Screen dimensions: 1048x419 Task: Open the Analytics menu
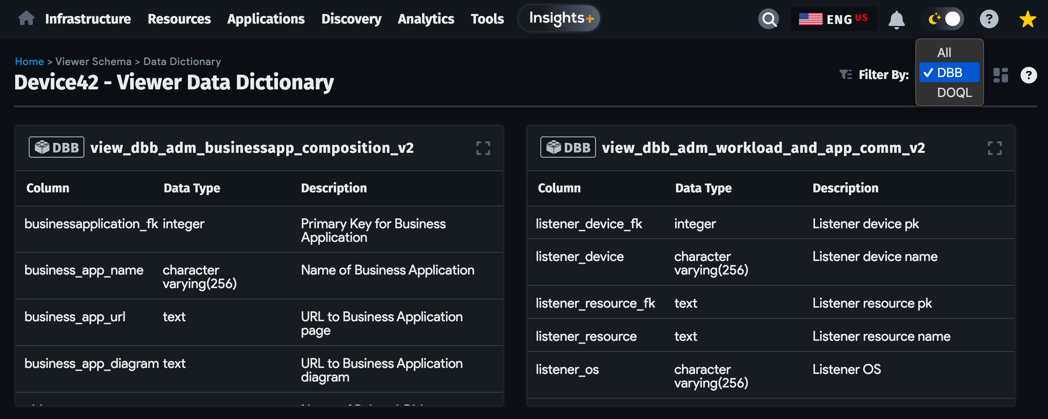pos(426,19)
